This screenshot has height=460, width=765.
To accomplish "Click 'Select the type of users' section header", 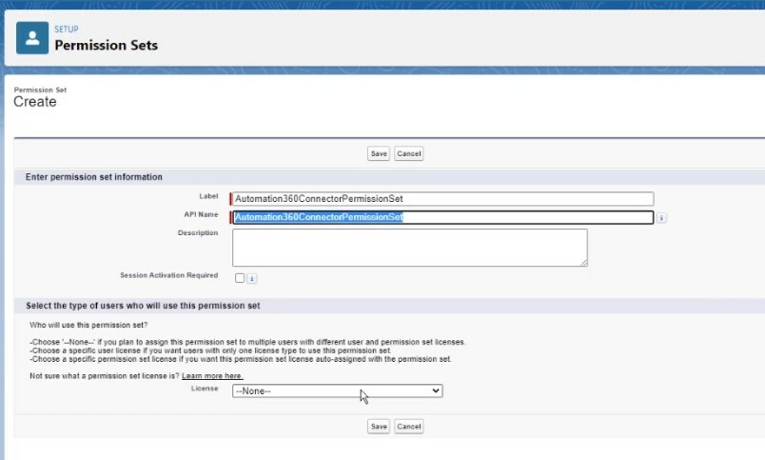I will tap(143, 306).
